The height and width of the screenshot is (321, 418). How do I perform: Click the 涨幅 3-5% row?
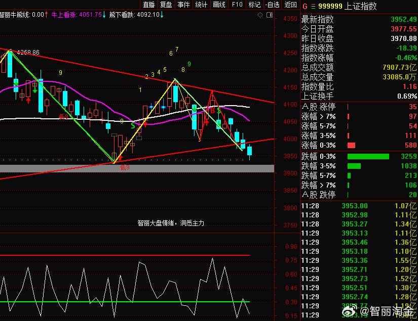(x=359, y=135)
